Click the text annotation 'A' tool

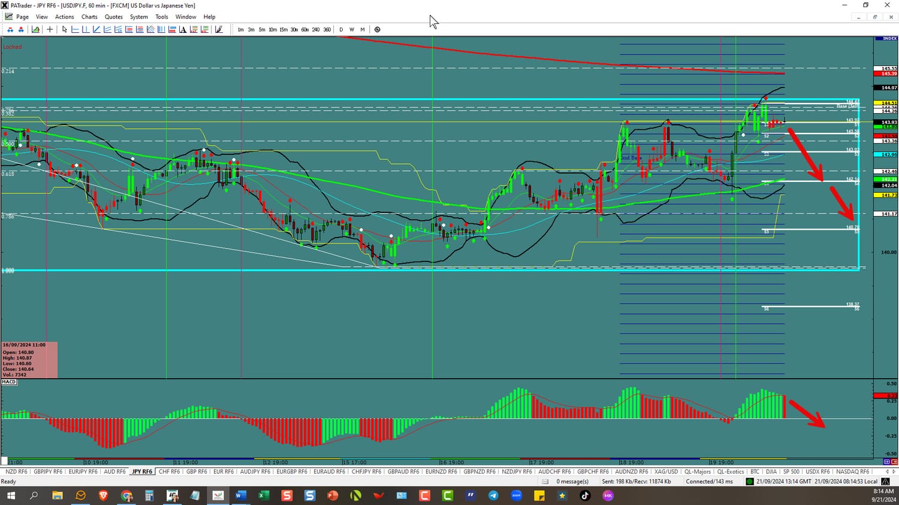coord(183,29)
